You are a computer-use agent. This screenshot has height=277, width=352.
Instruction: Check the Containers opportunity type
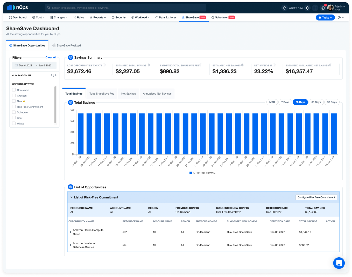click(14, 90)
